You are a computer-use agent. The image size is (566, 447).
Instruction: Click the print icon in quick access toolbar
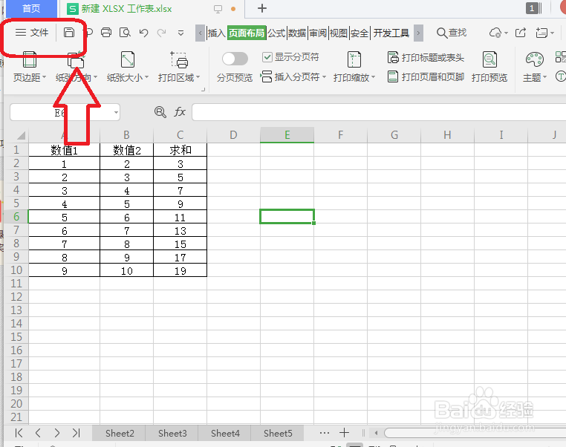click(106, 33)
